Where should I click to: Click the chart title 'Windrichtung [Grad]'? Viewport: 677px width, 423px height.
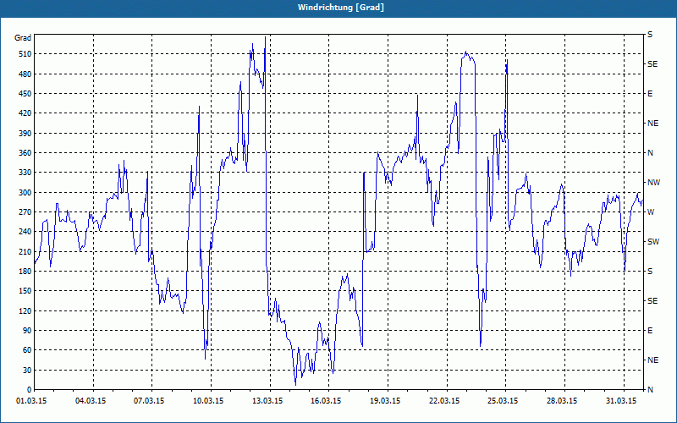click(341, 8)
